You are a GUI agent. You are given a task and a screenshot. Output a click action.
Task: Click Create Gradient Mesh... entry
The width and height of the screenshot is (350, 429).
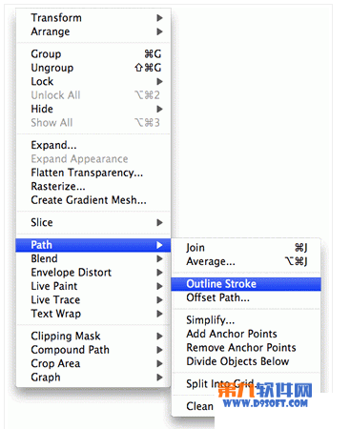pyautogui.click(x=93, y=200)
